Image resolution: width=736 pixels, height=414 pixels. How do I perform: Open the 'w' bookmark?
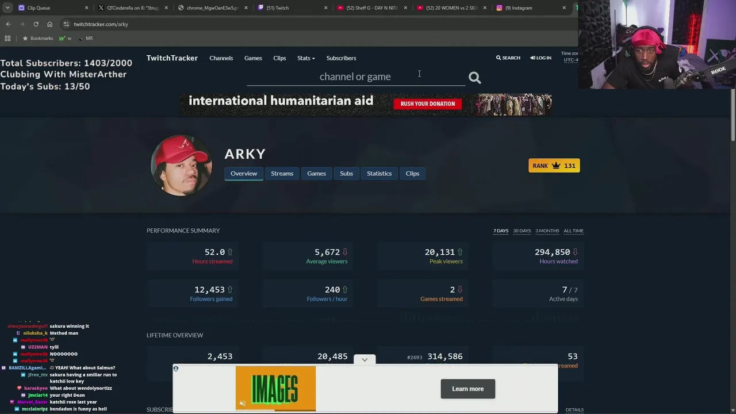click(66, 38)
